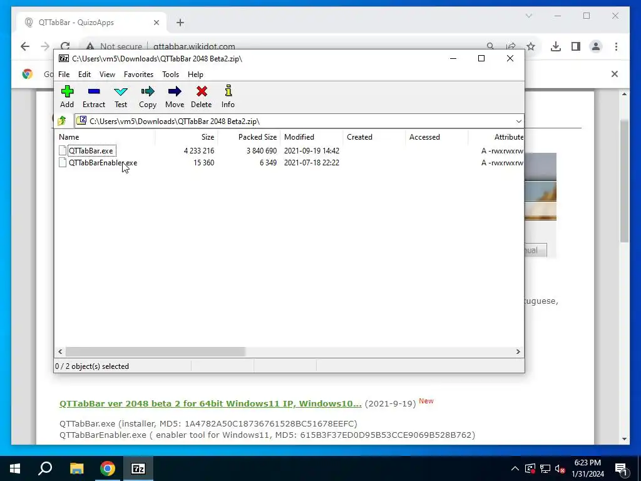The width and height of the screenshot is (641, 481).
Task: Bookmark this page with the star icon
Action: [x=531, y=46]
